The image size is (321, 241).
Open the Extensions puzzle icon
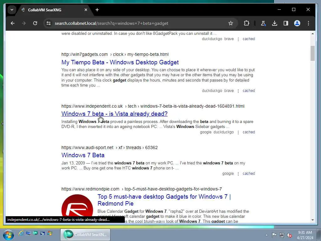click(246, 23)
